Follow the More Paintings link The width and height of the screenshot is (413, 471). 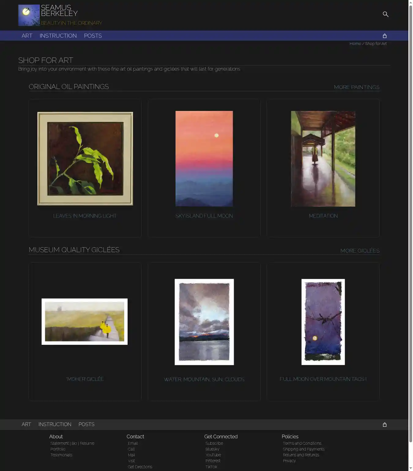coord(356,87)
